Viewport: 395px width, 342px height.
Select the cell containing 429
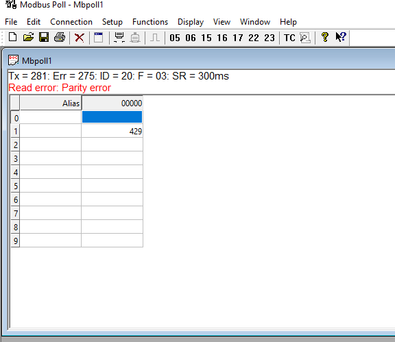click(112, 131)
